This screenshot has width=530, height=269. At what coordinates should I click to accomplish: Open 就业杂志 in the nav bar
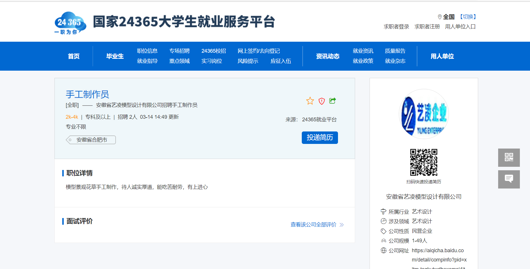395,61
